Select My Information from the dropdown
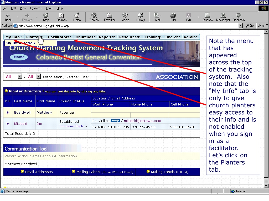The image size is (269, 201). coord(30,43)
